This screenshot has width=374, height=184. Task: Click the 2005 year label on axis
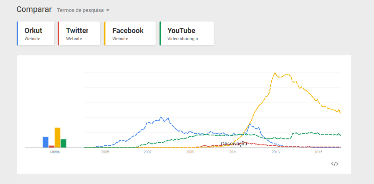tap(105, 152)
